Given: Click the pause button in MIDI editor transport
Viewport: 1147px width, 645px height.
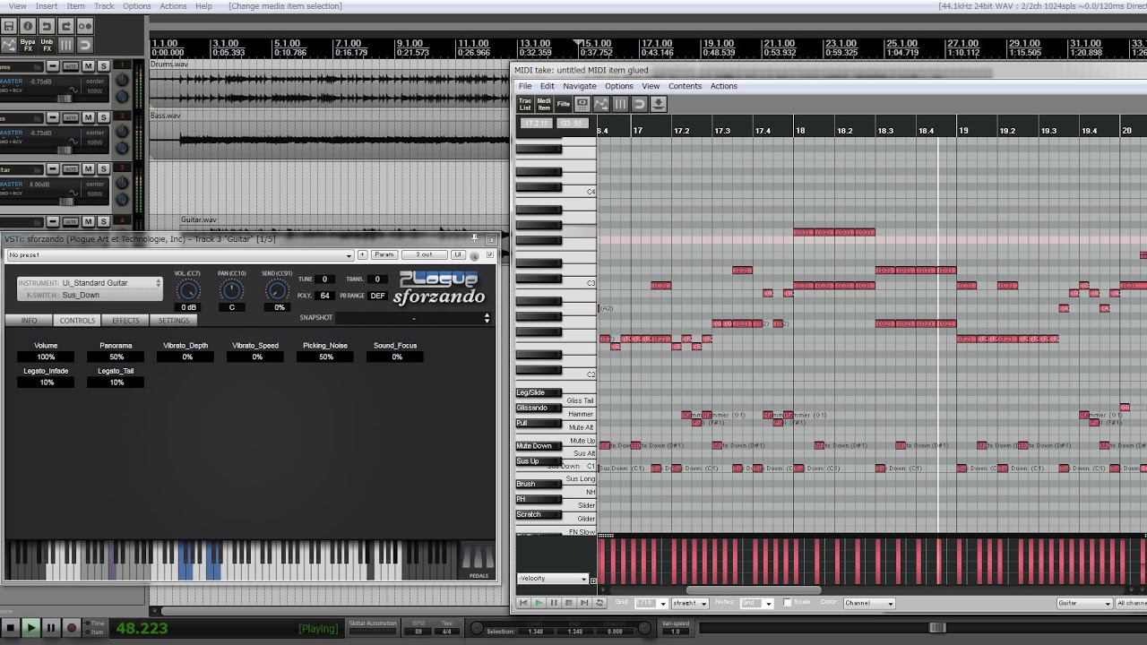Looking at the screenshot, I should pos(554,603).
